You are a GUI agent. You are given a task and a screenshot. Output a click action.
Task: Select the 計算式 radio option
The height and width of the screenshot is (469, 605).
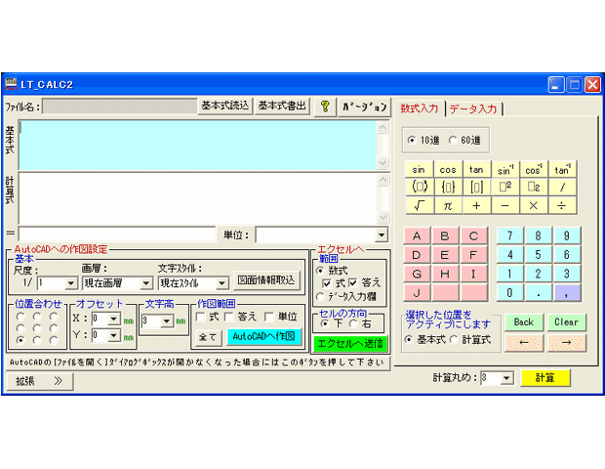pyautogui.click(x=453, y=339)
